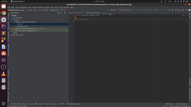Open Chrome from the Ubuntu dock
The image size is (191, 107).
4,13
